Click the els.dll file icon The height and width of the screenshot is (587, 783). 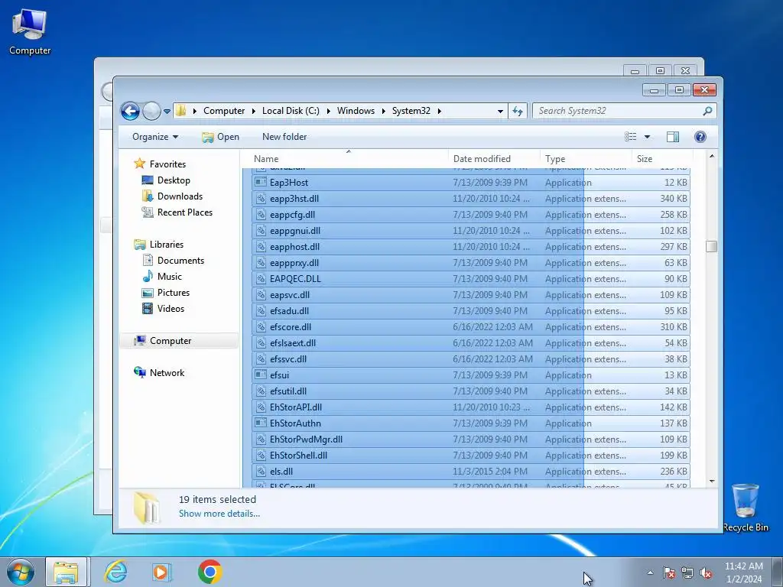[x=260, y=471]
